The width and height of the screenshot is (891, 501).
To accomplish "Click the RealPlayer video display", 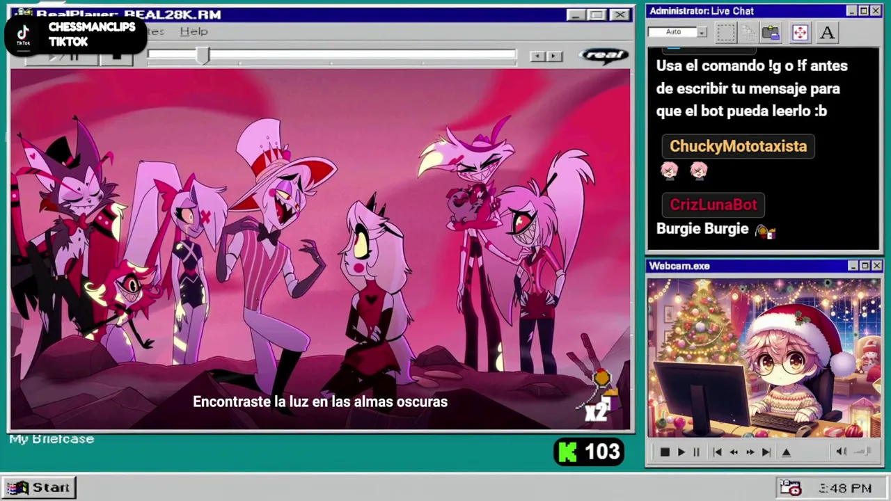I will (x=320, y=249).
